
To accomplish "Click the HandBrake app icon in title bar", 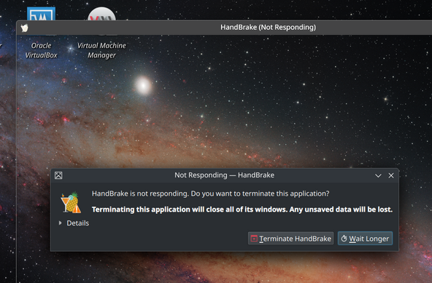I will pos(24,28).
